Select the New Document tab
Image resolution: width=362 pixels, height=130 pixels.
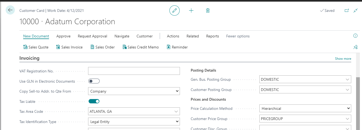coord(36,36)
